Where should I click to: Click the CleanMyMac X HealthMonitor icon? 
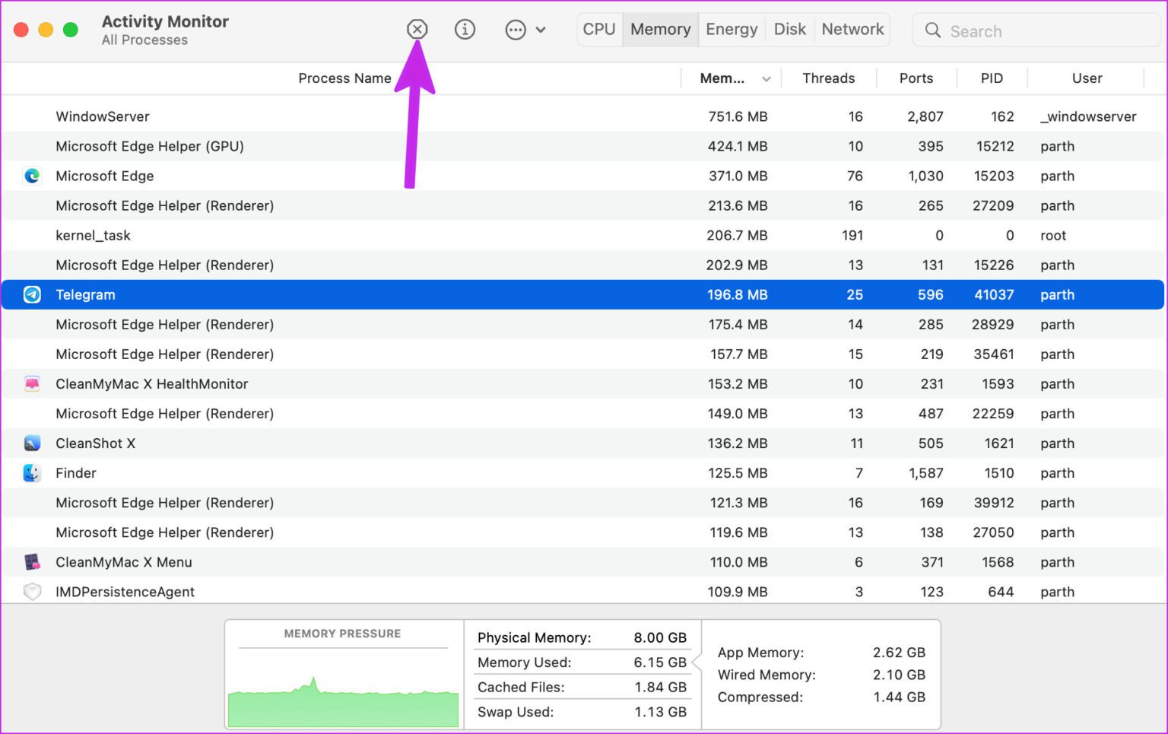pos(32,384)
